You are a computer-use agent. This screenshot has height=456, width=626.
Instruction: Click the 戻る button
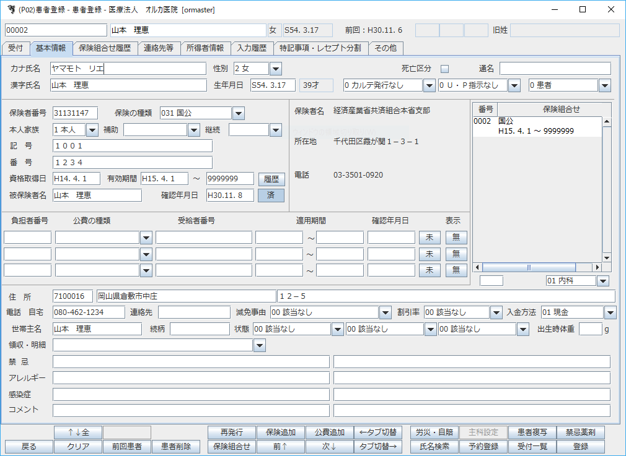(x=29, y=447)
